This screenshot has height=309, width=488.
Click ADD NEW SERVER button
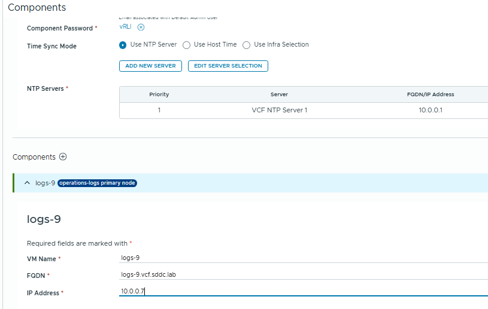151,66
